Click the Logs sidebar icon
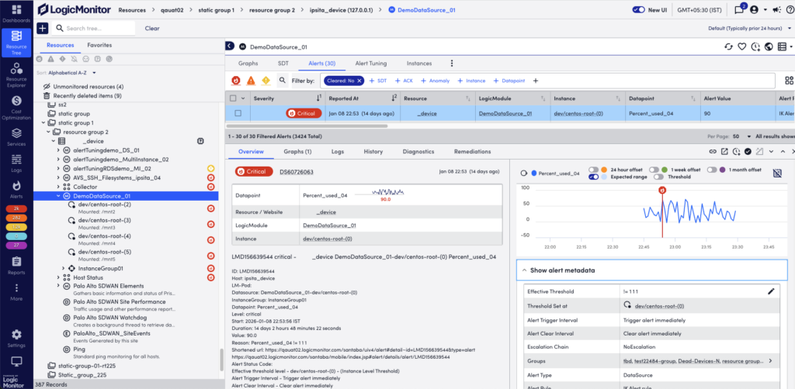 [x=16, y=159]
